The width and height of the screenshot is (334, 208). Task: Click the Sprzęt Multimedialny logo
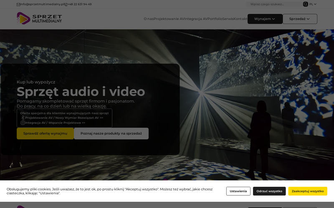pyautogui.click(x=39, y=18)
